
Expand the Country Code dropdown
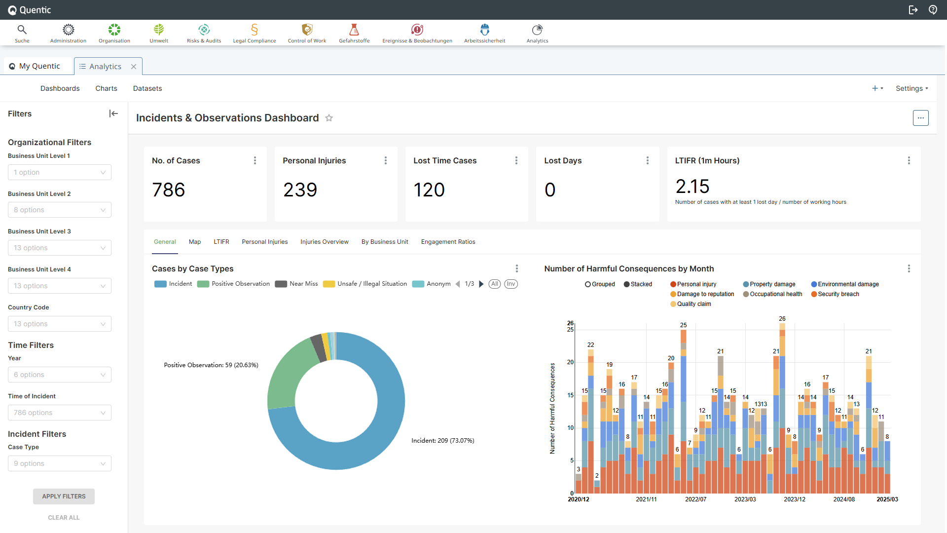click(x=60, y=324)
